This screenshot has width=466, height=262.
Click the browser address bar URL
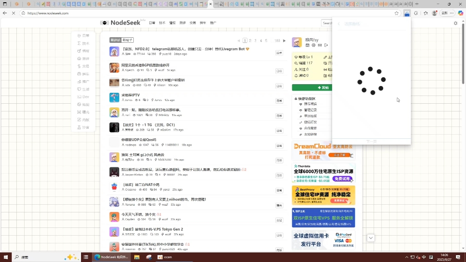click(x=48, y=13)
